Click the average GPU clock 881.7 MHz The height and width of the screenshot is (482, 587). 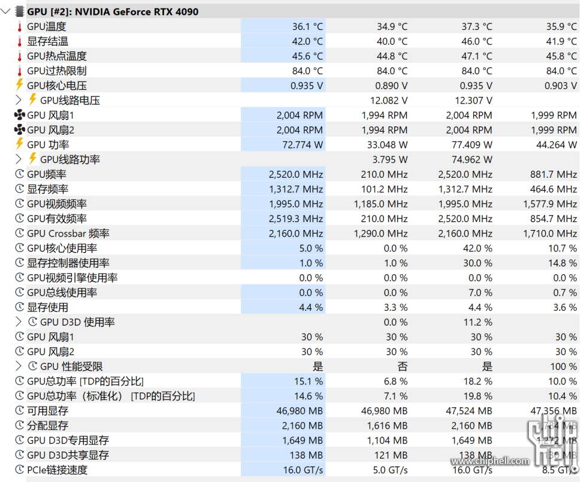(553, 174)
